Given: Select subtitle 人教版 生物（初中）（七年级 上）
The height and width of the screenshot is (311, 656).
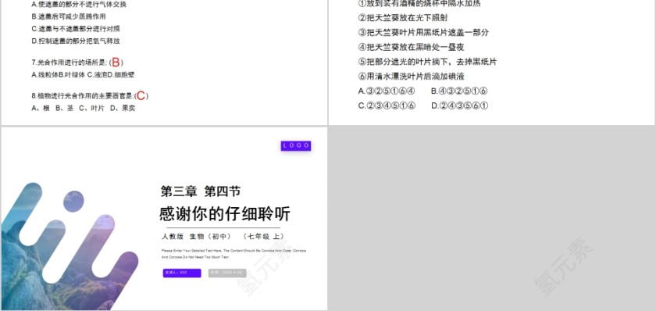Looking at the screenshot, I should tap(224, 237).
